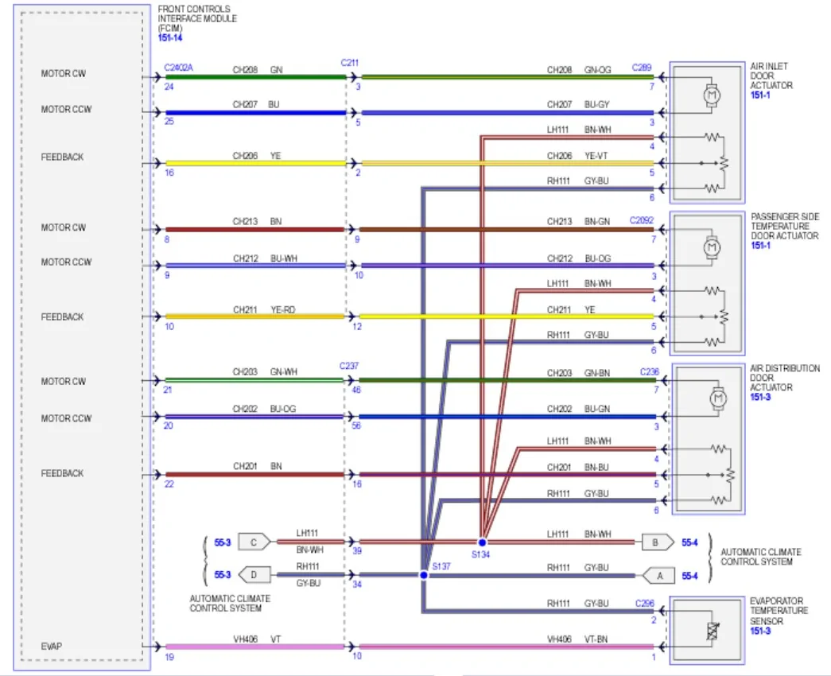831x676 pixels.
Task: Select wire label CH212 BU-OG
Action: click(579, 258)
